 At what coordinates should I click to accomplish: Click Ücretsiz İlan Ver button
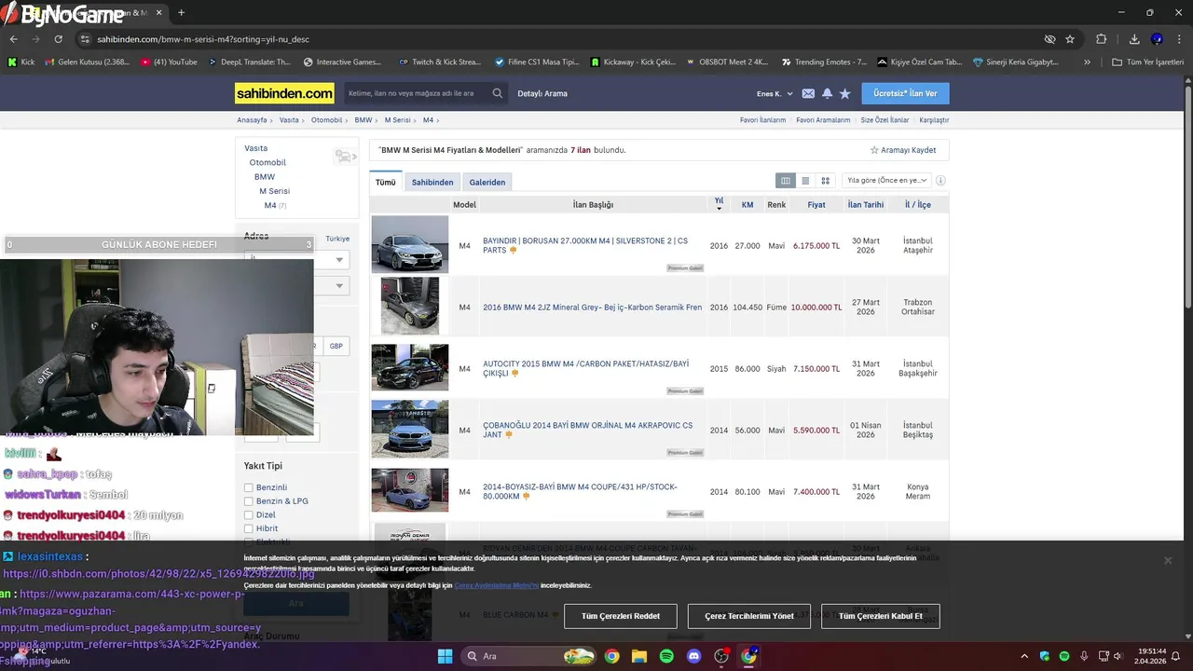tap(905, 93)
